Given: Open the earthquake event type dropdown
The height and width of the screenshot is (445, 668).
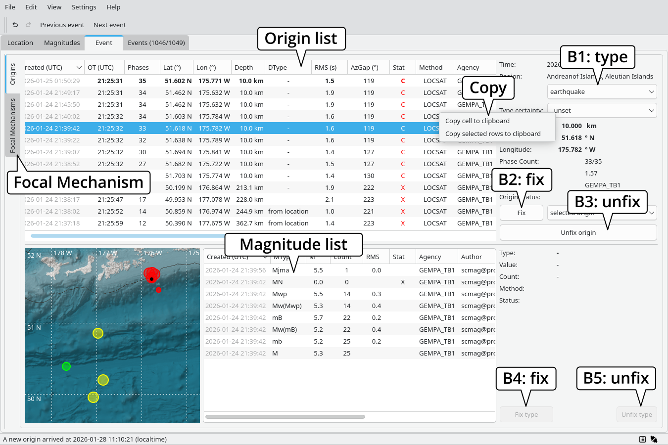Looking at the screenshot, I should pyautogui.click(x=602, y=91).
